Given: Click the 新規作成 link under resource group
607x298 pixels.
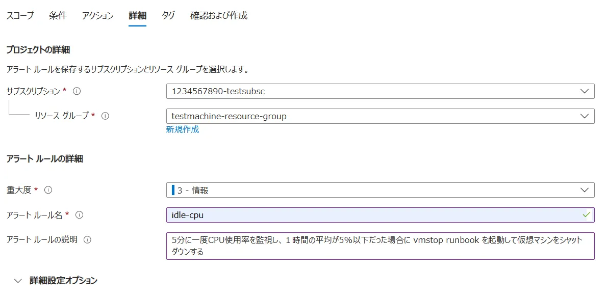Looking at the screenshot, I should 183,129.
